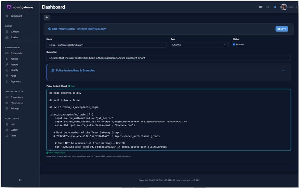299x188 pixels.
Task: Click 'Policy syntax is valid' message
Action: [x=56, y=153]
